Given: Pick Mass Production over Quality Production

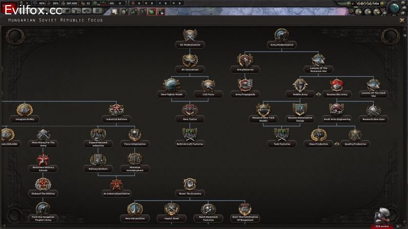Looking at the screenshot, I should (x=318, y=135).
